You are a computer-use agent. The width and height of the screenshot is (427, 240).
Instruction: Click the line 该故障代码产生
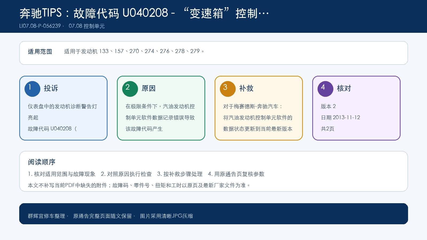pos(144,129)
